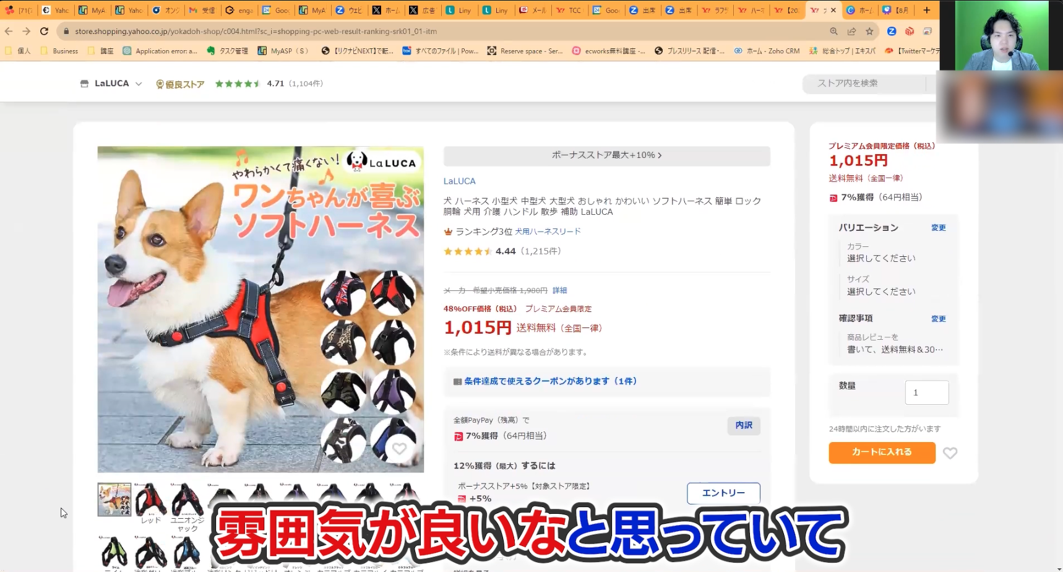
Task: Open the address bar zoom/magnifier icon
Action: [x=834, y=31]
